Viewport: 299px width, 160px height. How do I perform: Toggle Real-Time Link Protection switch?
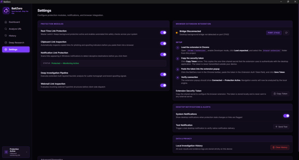[163, 32]
